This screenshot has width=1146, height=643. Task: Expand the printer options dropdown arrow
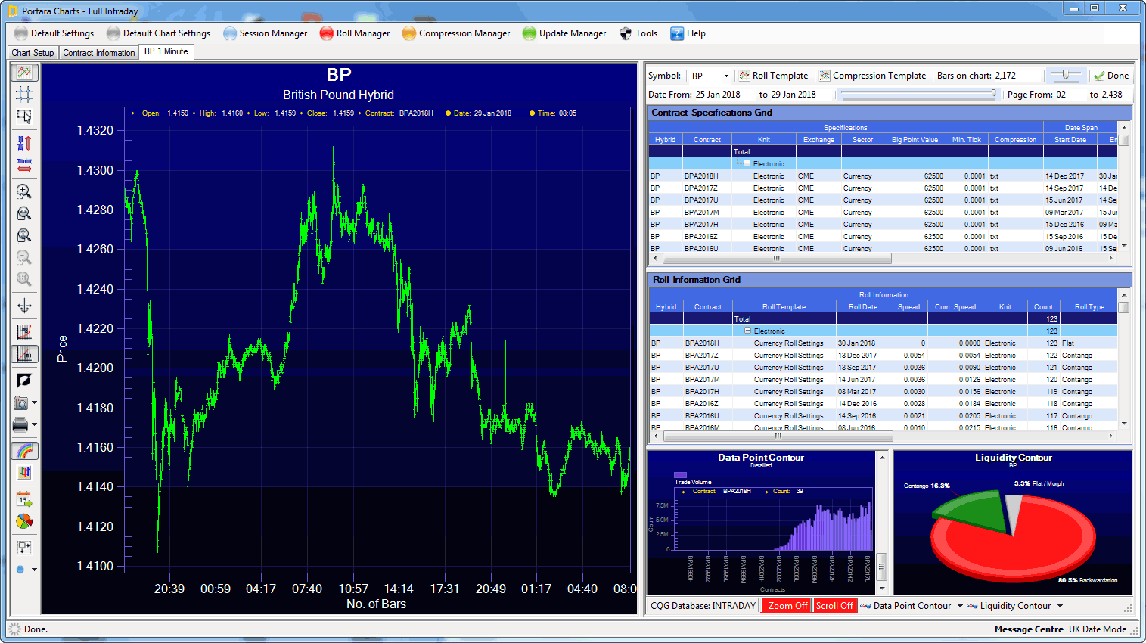[x=34, y=424]
